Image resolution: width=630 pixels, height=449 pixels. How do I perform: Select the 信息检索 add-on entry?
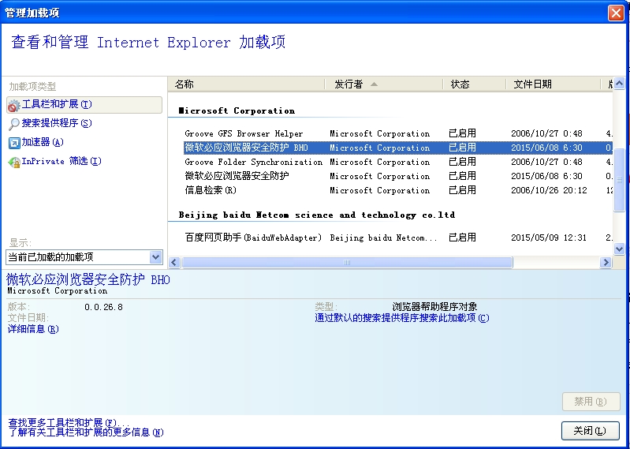click(211, 191)
